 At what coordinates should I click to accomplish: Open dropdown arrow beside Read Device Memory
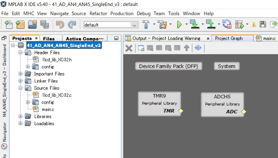click(219, 24)
